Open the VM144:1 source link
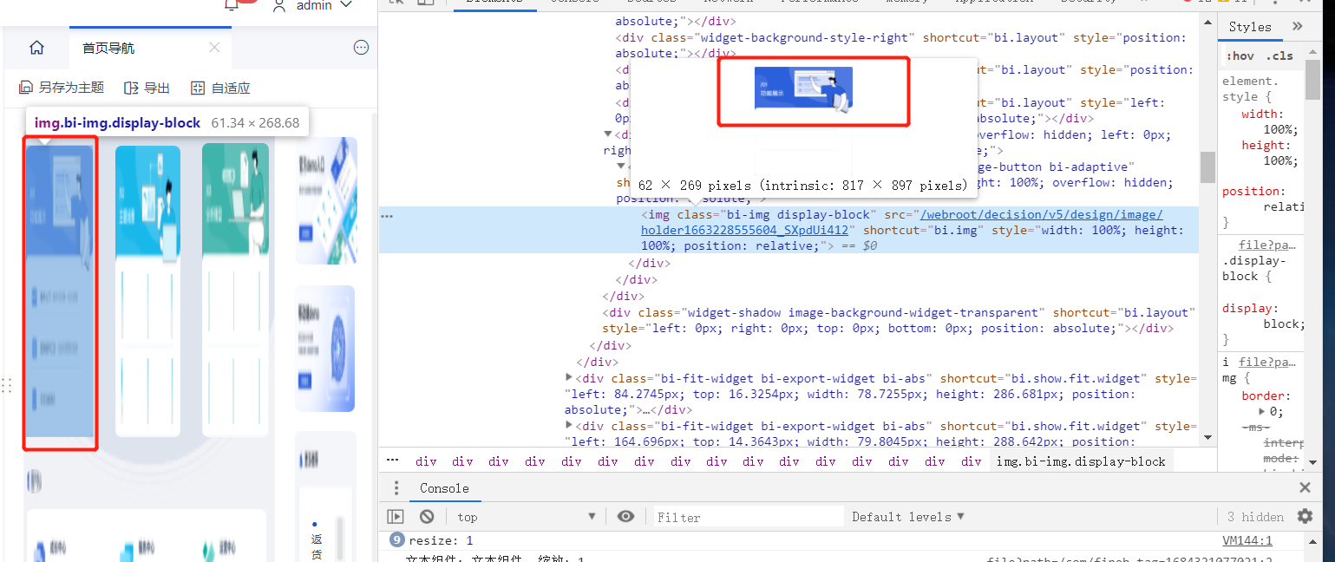 (x=1247, y=540)
